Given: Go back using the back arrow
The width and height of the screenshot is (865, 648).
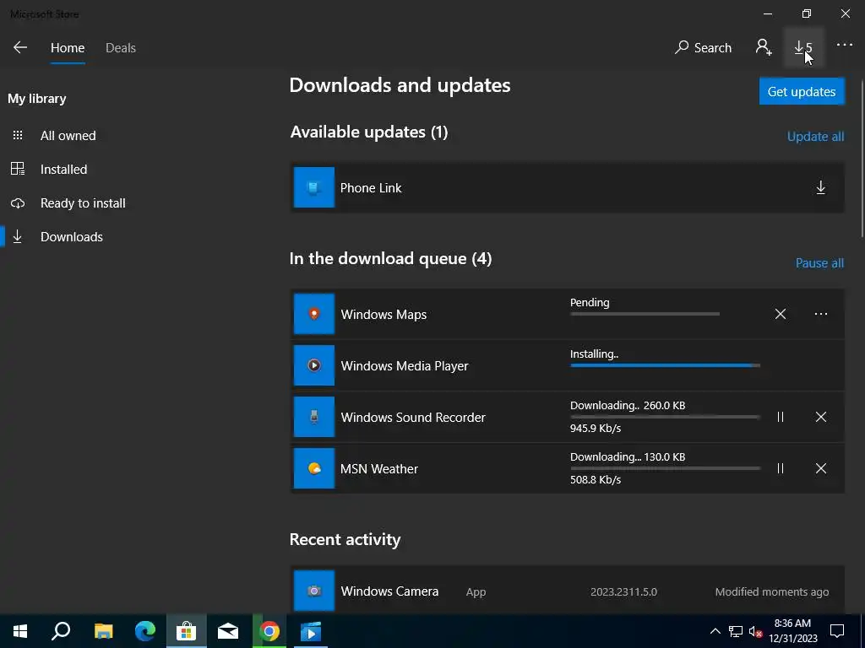Looking at the screenshot, I should 20,47.
